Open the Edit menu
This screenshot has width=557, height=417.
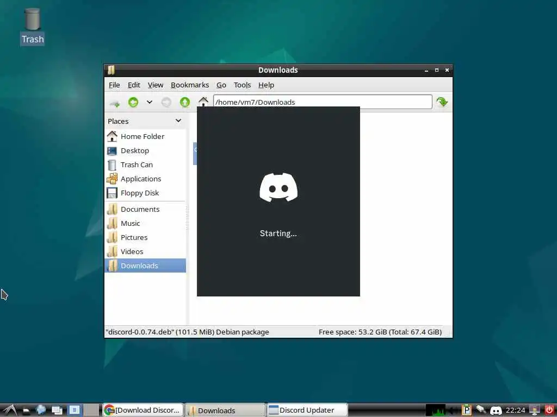(134, 85)
